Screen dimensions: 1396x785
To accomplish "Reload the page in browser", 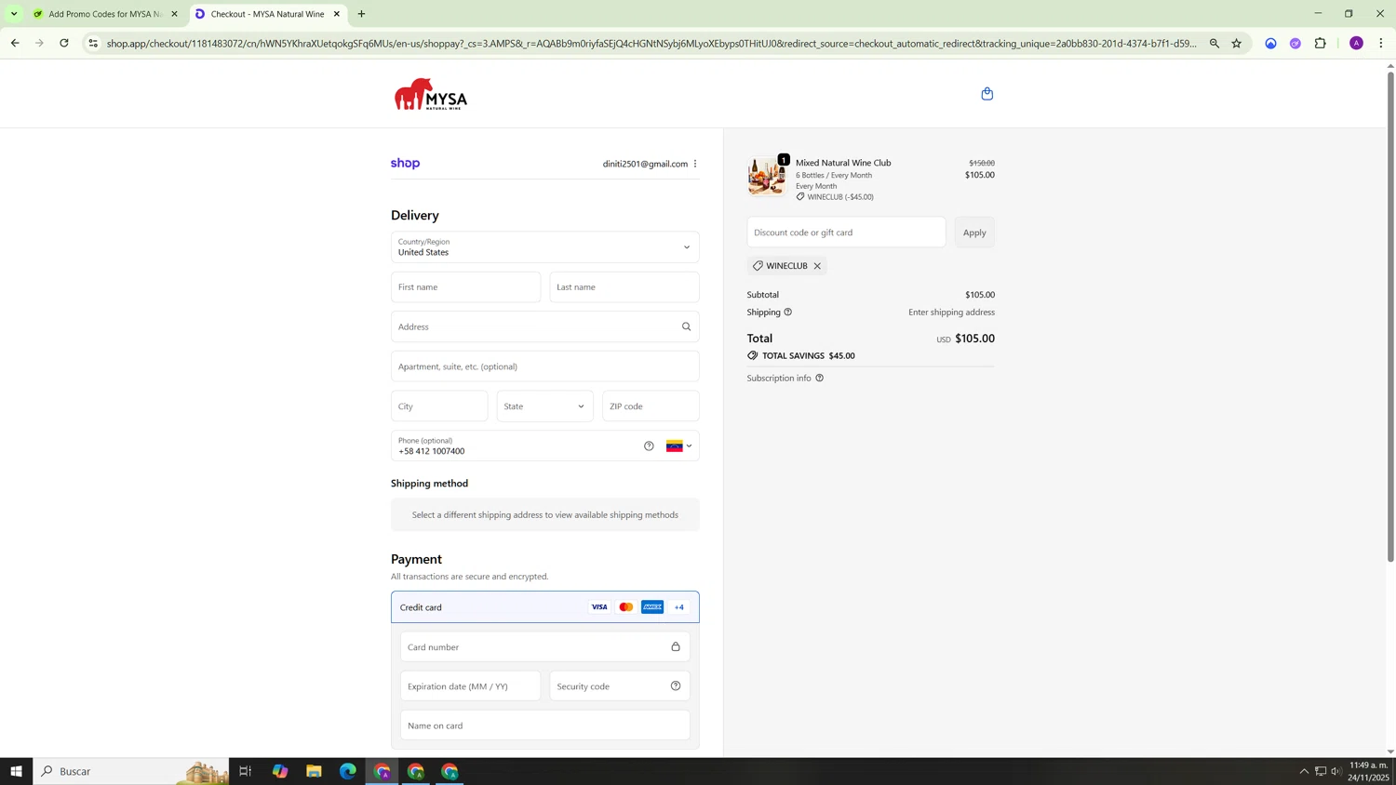I will point(64,43).
